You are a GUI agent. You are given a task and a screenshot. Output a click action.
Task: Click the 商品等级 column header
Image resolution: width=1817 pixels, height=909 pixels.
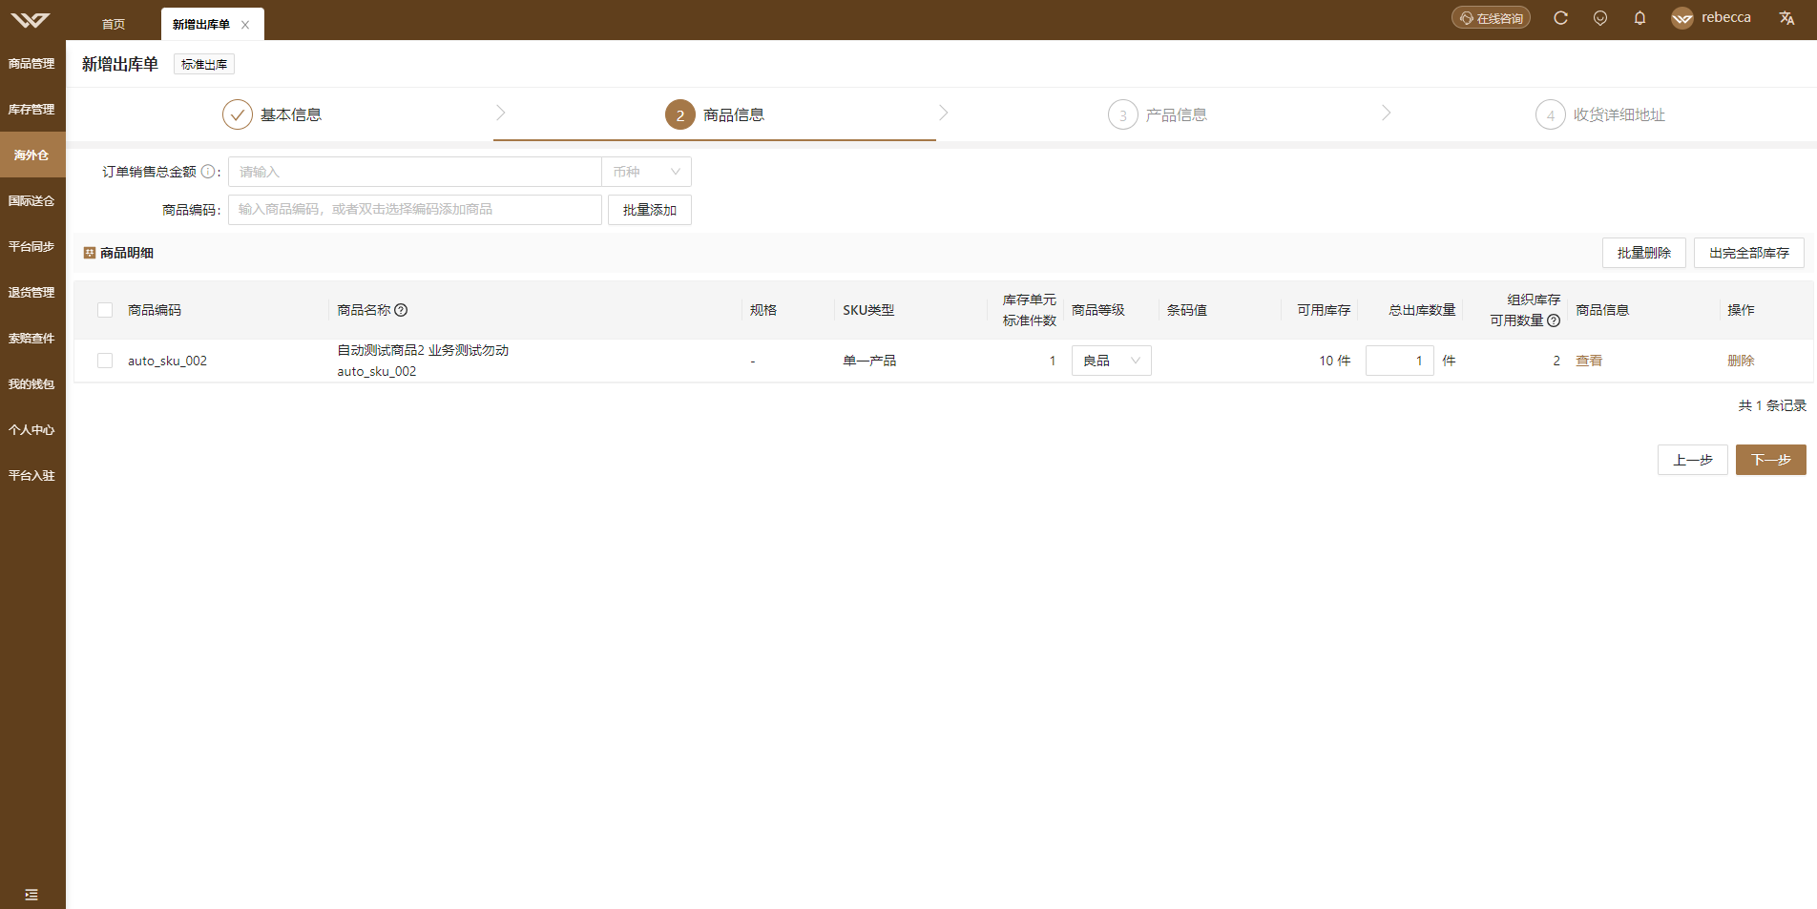(1097, 310)
